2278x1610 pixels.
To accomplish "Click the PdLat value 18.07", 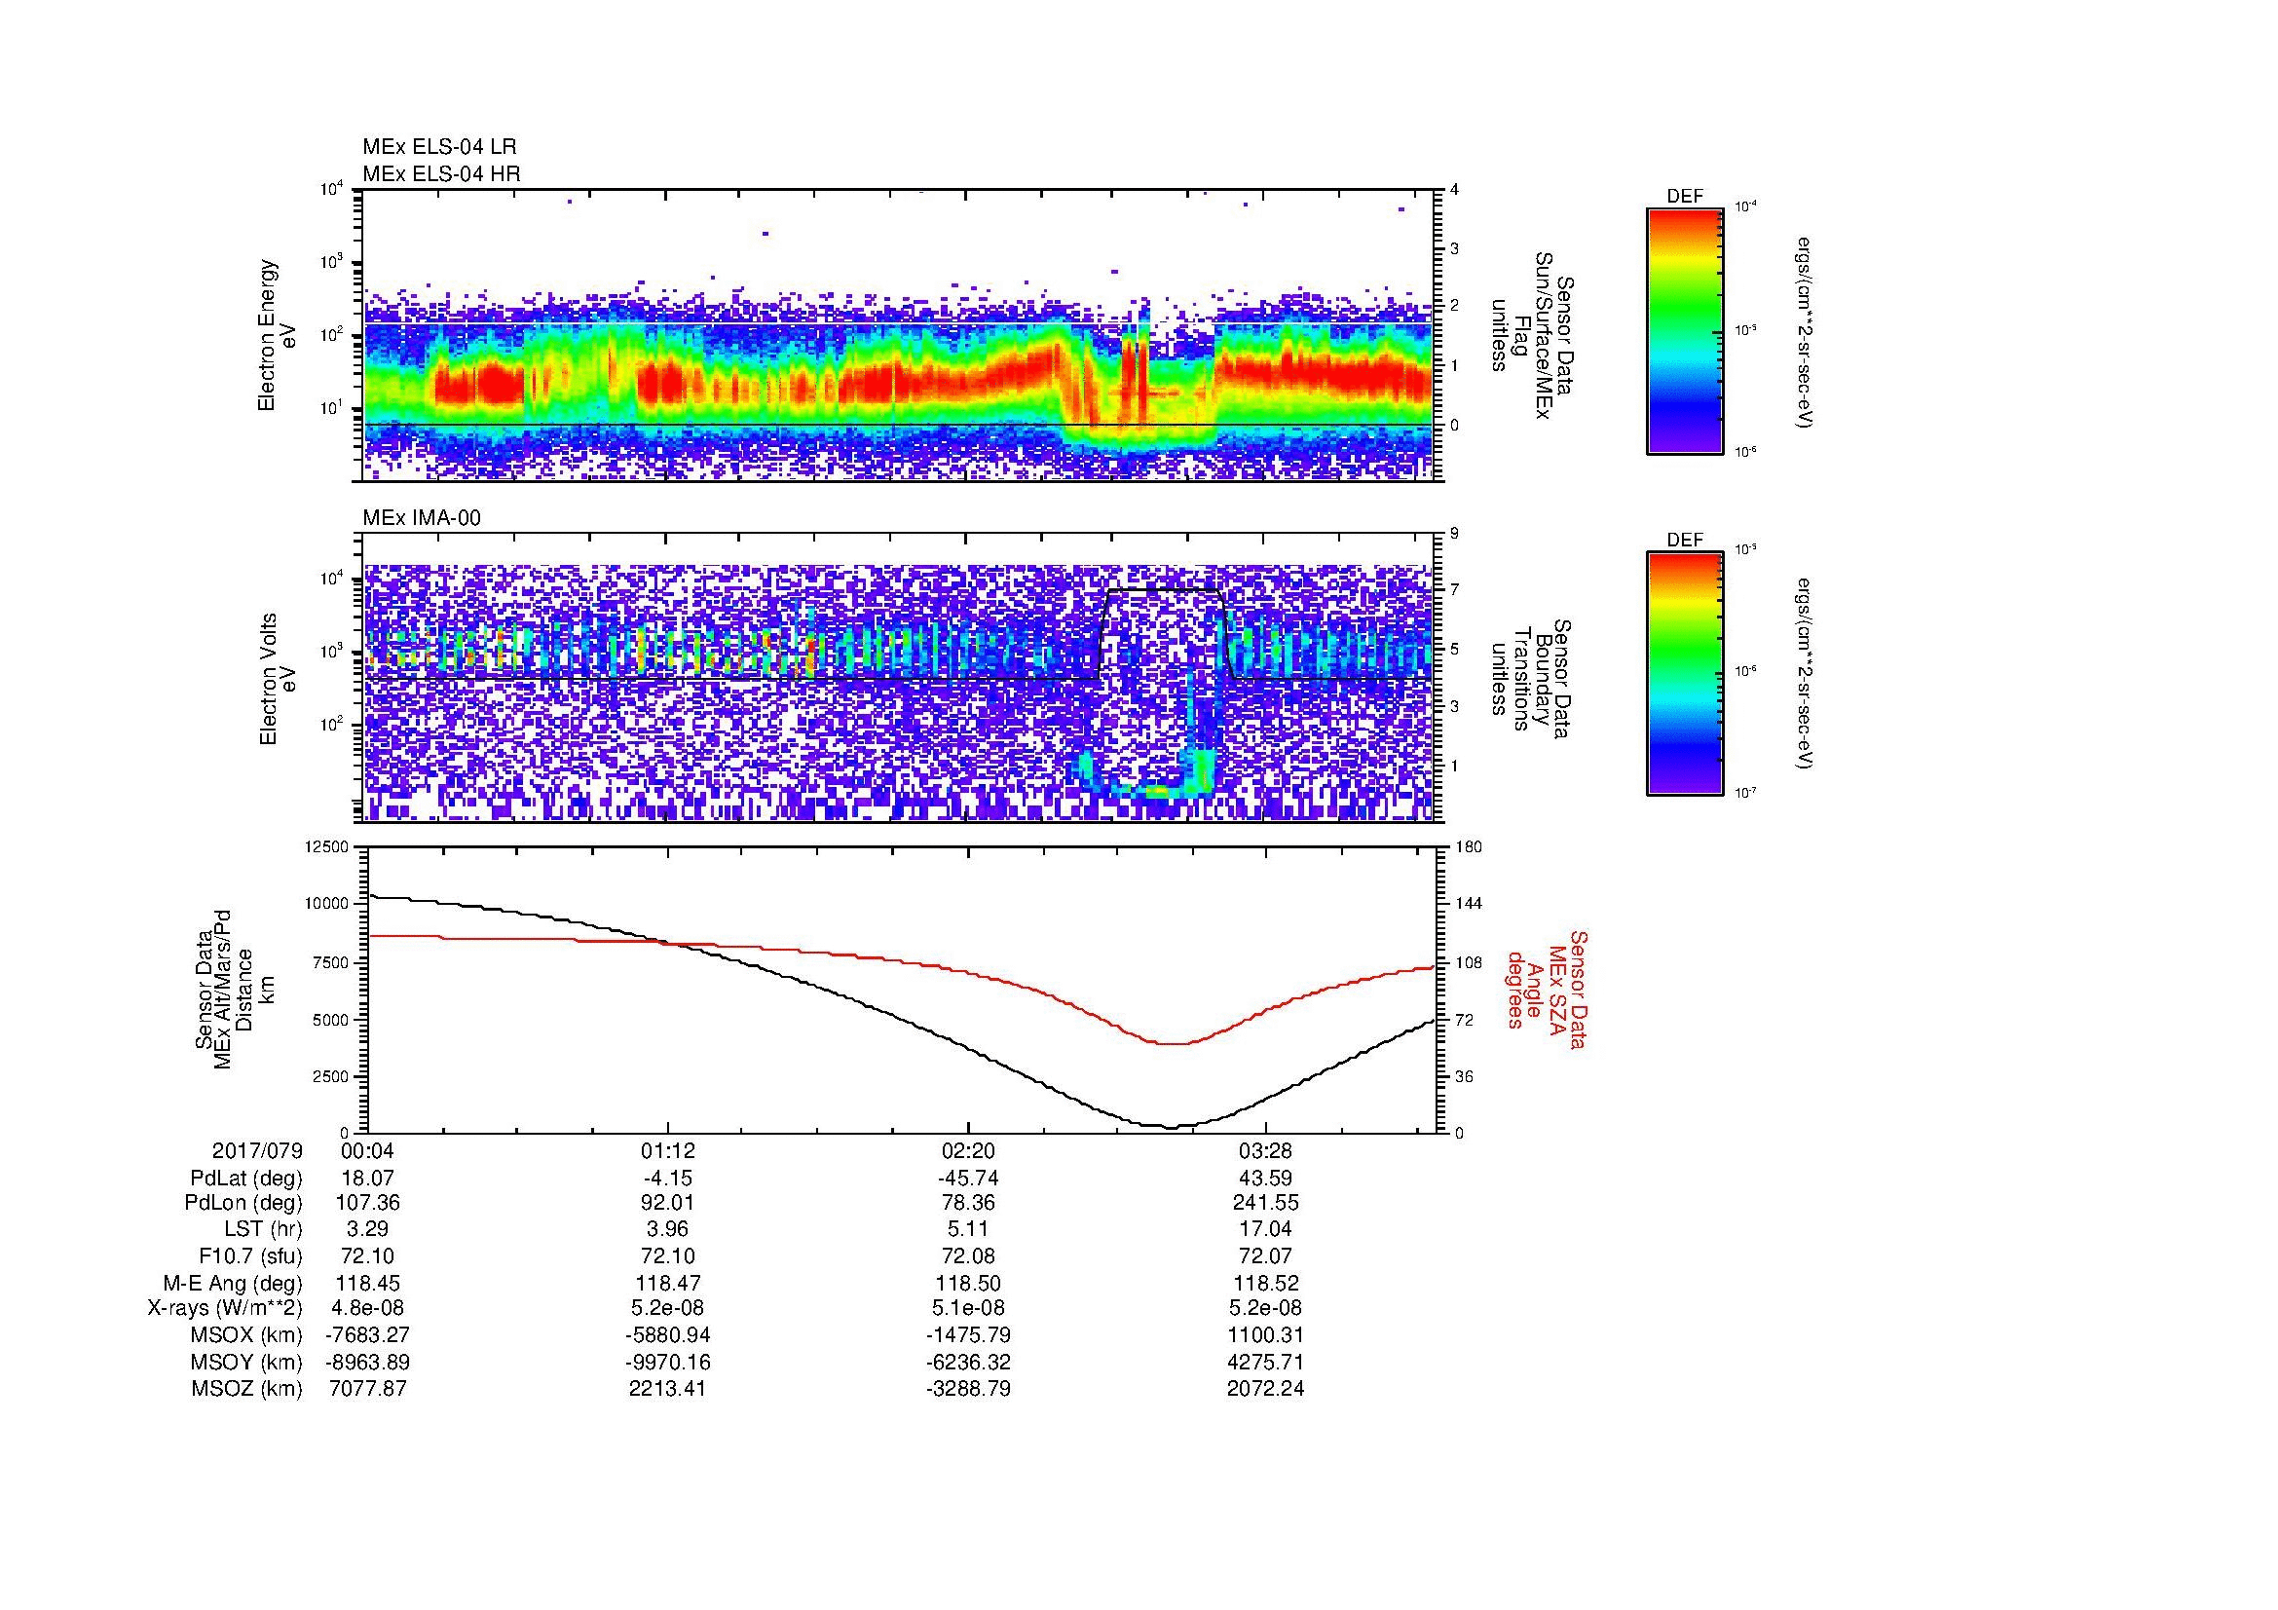I will click(x=368, y=1179).
